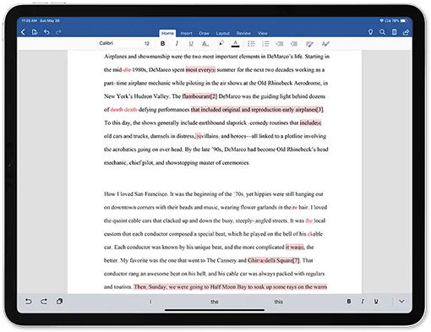Choose the suggestion "i"
This screenshot has height=332, width=431.
[150, 302]
